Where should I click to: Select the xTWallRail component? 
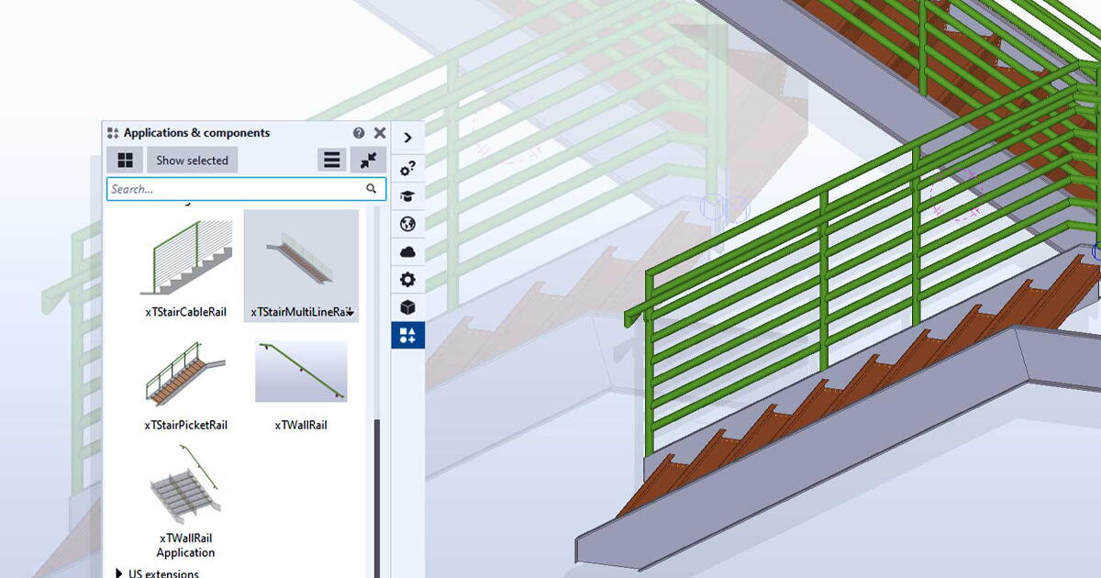tap(300, 370)
